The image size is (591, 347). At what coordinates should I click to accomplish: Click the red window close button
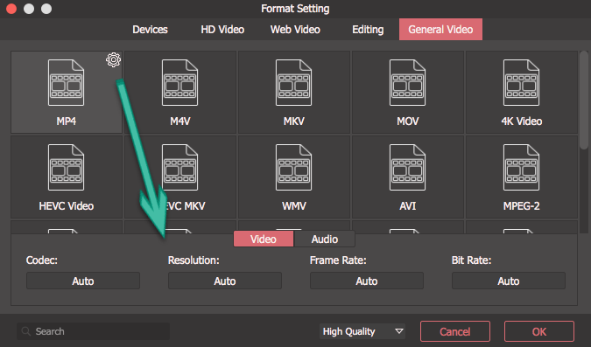point(11,9)
